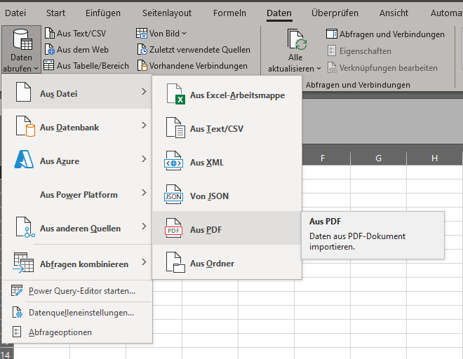Switch to the Formeln tab

click(x=229, y=13)
